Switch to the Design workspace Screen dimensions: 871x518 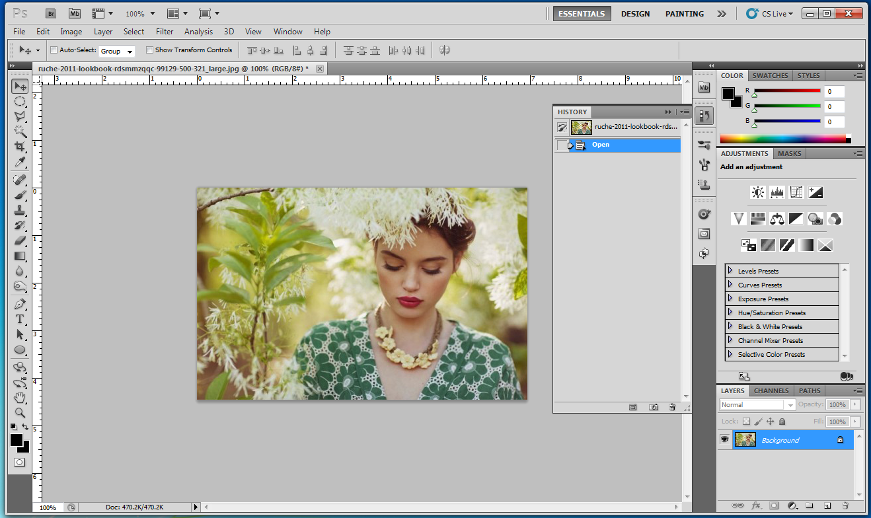[x=635, y=14]
